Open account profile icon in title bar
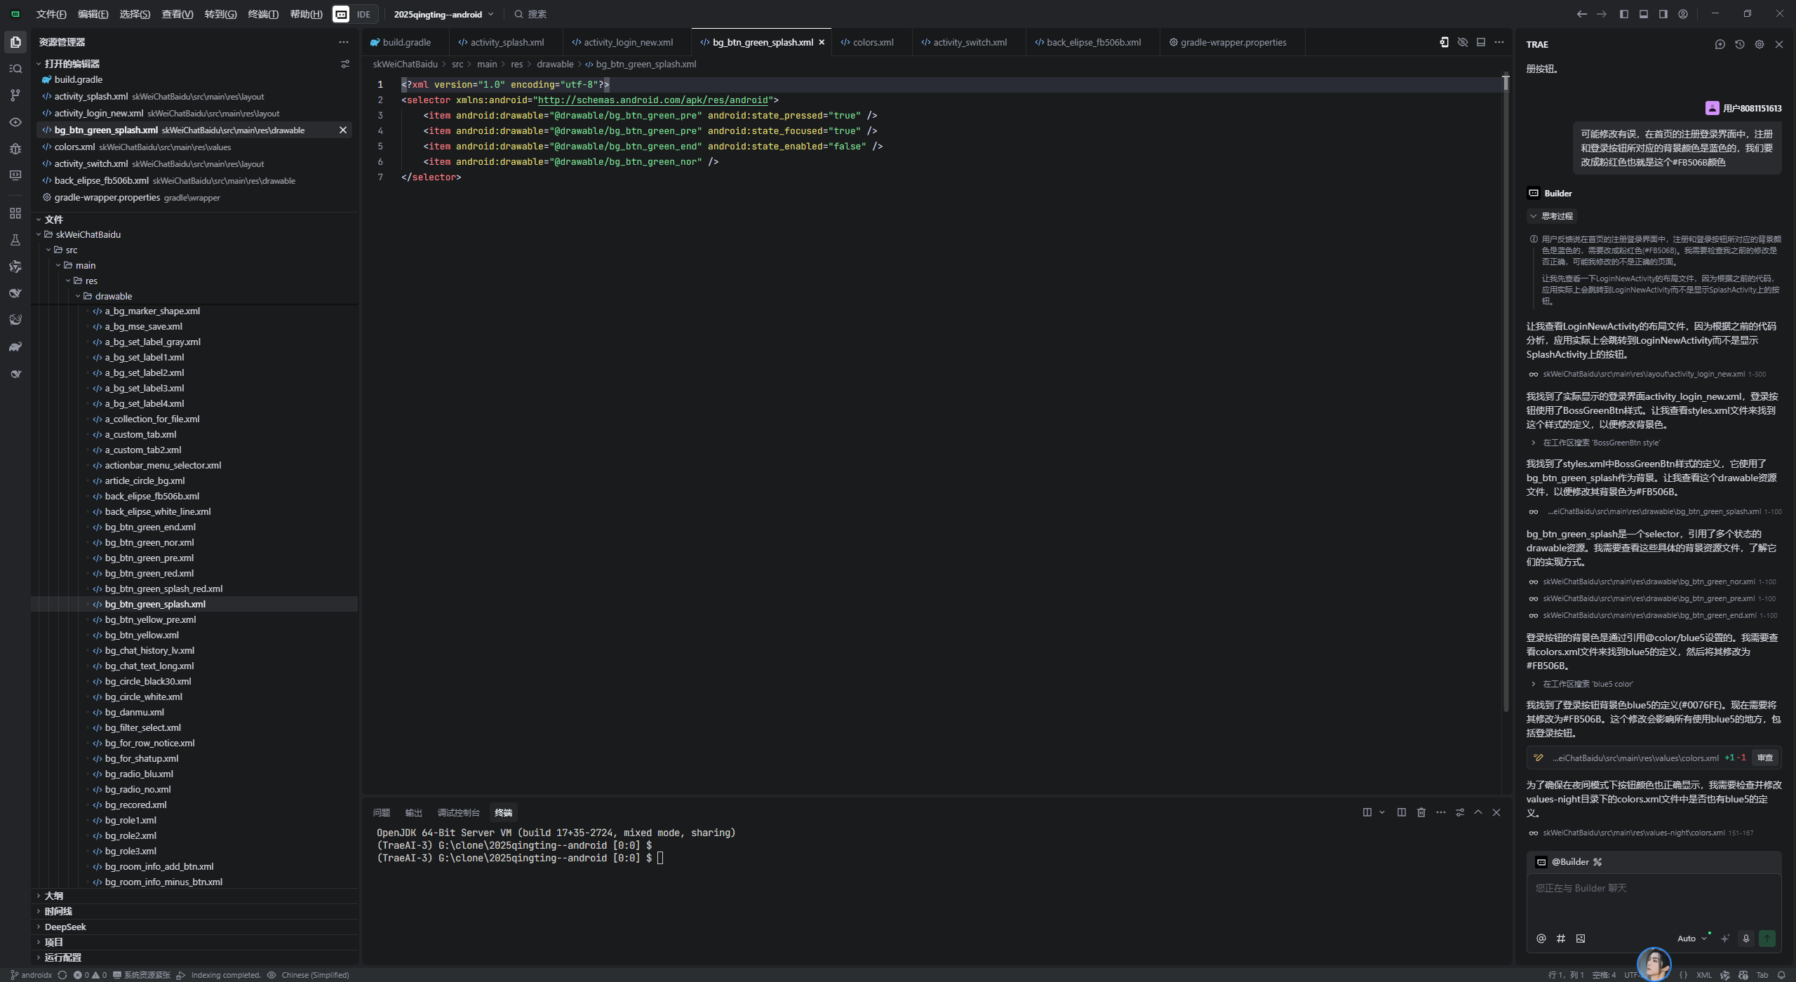Viewport: 1796px width, 982px height. [1682, 14]
